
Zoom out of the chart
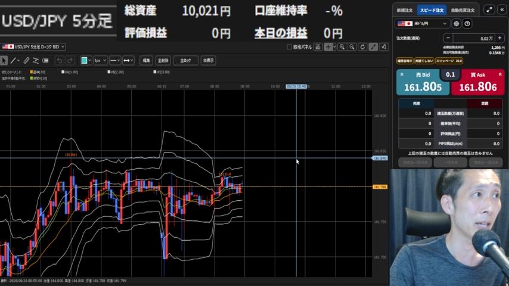352,47
